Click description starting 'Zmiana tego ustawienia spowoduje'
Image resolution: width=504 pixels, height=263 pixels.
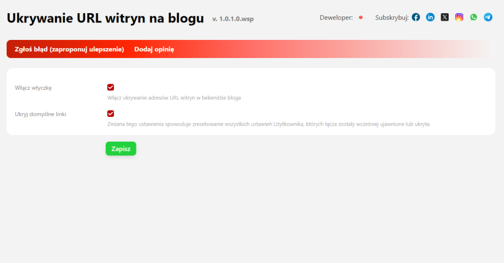click(x=269, y=124)
